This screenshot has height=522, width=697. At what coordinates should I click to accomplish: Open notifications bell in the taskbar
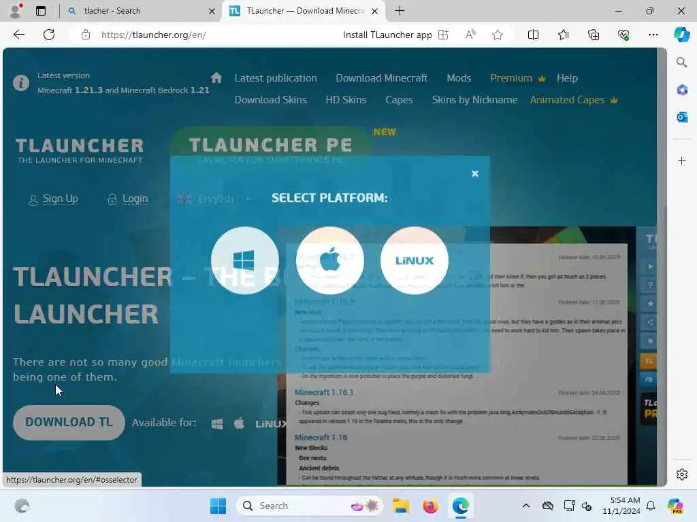tap(651, 506)
